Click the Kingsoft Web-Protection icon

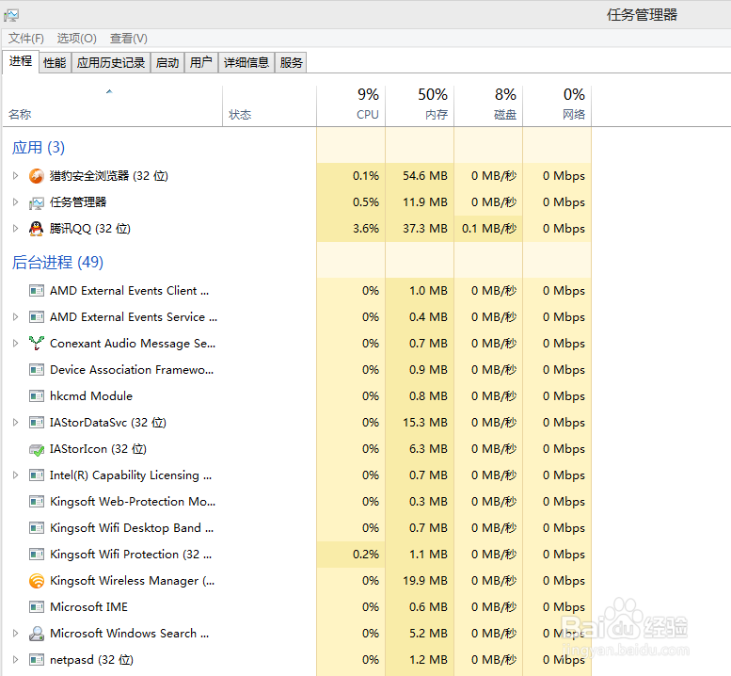[37, 502]
